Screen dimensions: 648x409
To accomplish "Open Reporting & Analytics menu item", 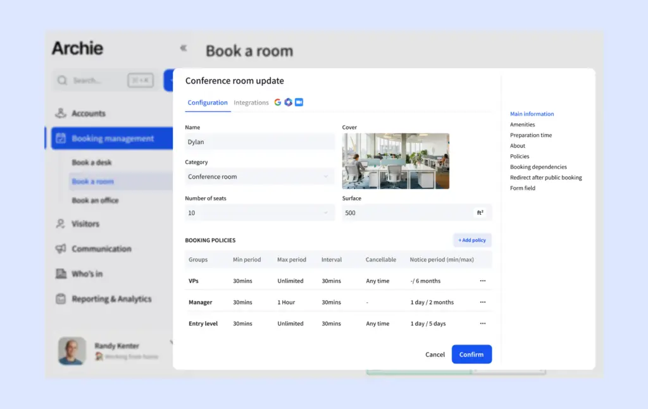I will [111, 299].
